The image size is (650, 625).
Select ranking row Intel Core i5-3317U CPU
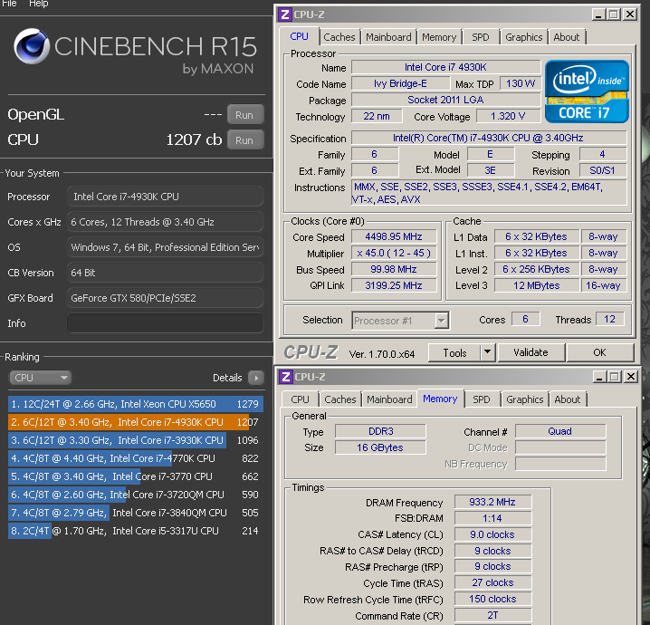tap(136, 531)
